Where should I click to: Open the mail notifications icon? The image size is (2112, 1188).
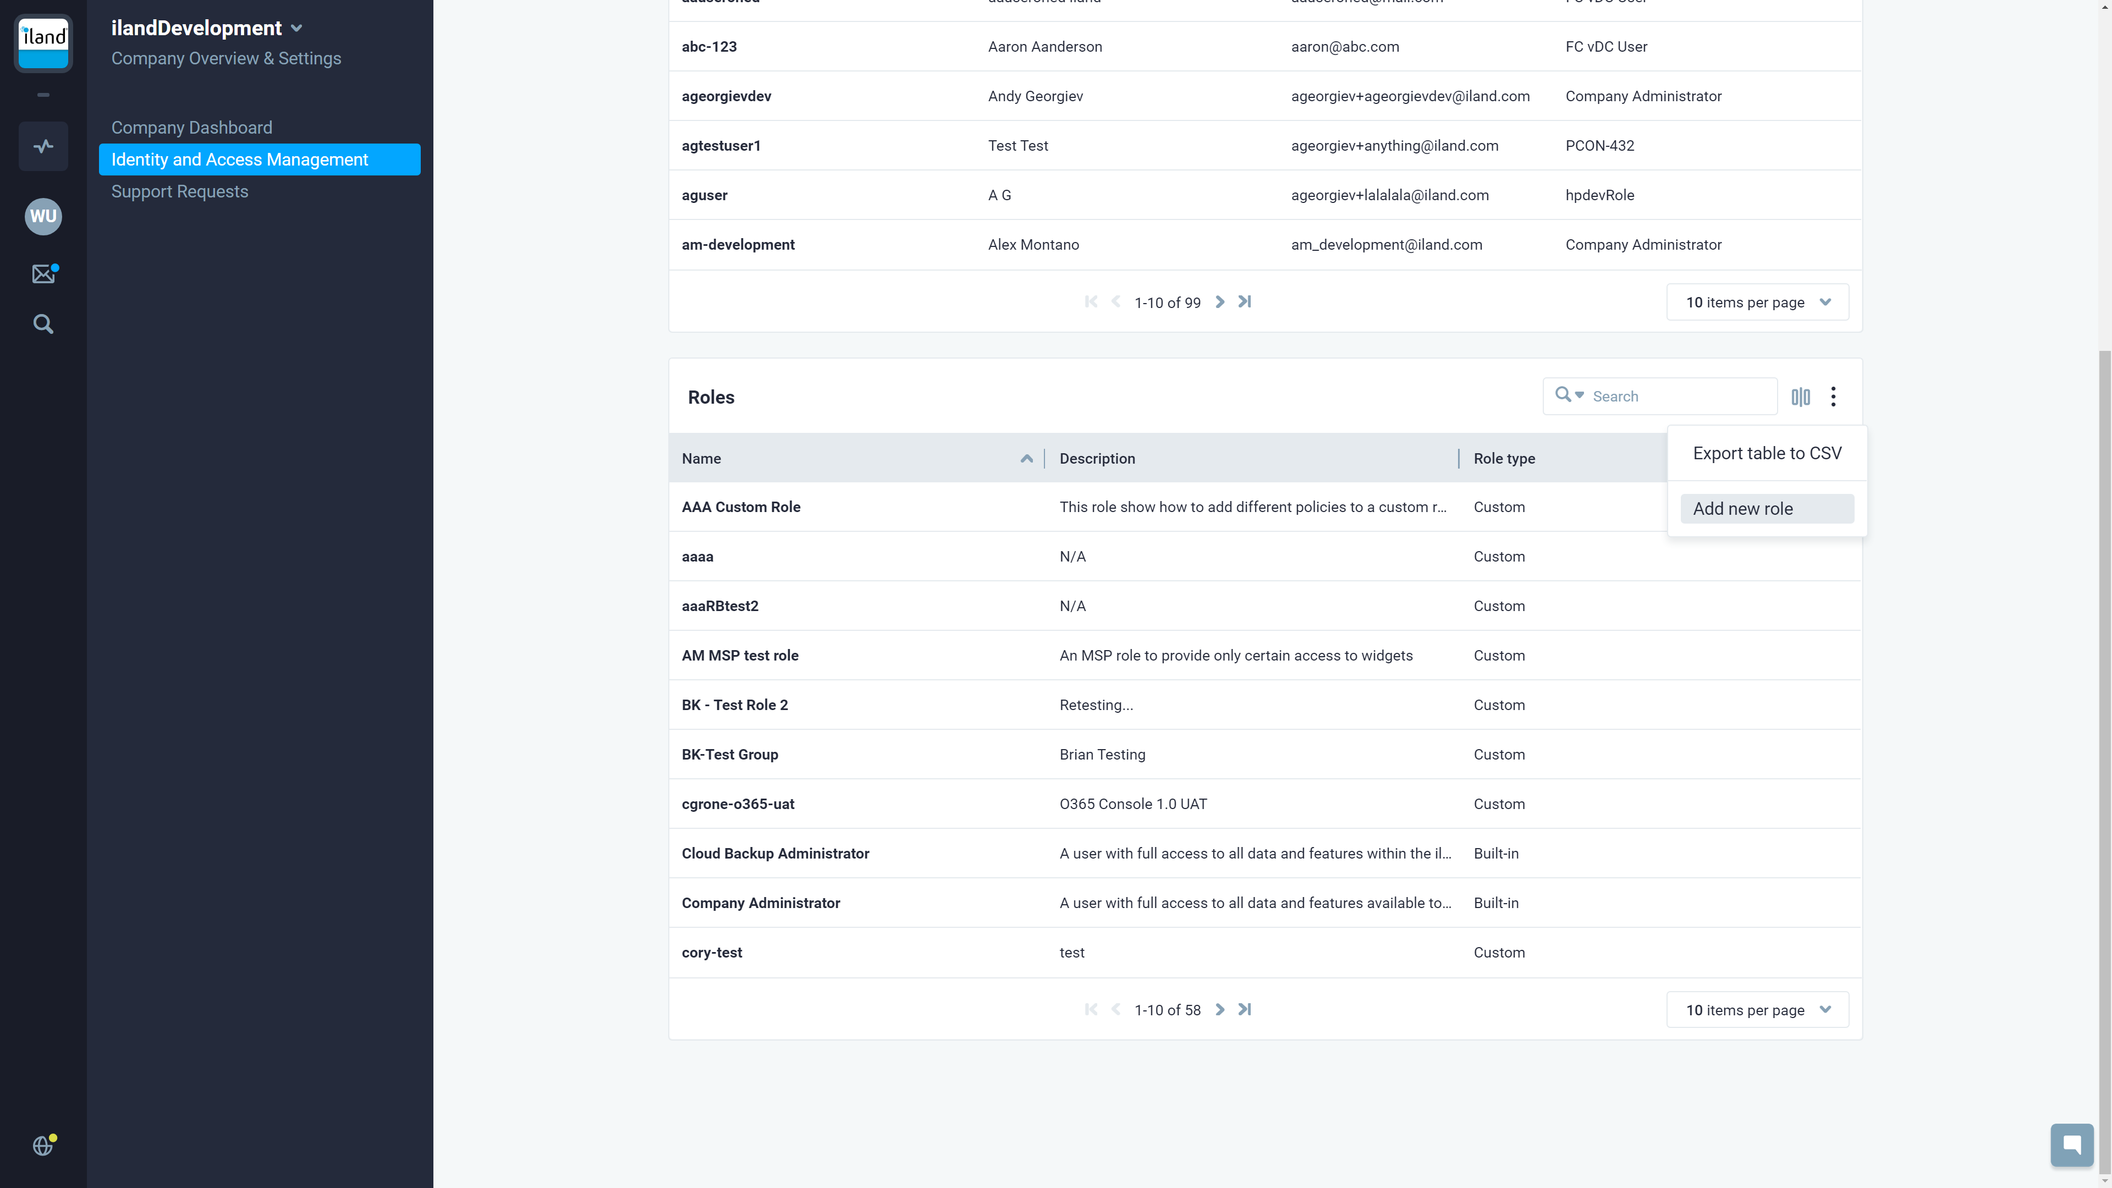[x=43, y=274]
